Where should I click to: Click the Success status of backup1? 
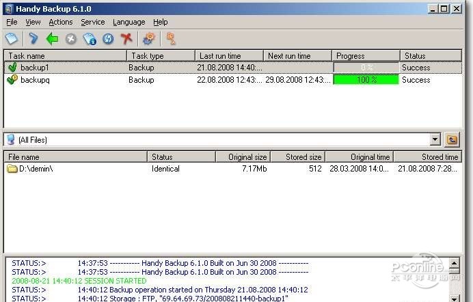click(416, 68)
